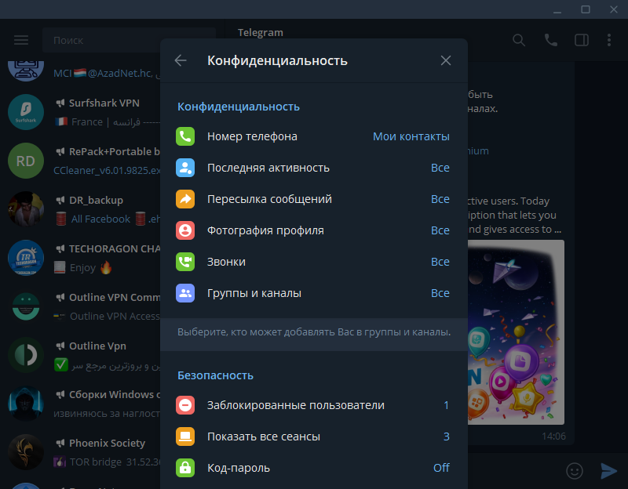Click the Outline VPN Community avatar

[x=26, y=306]
